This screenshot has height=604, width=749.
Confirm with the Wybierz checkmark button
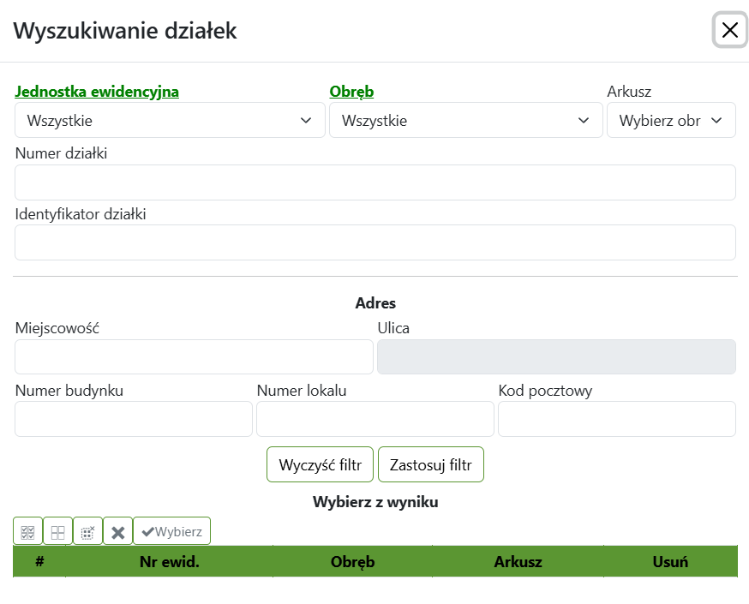pos(171,530)
